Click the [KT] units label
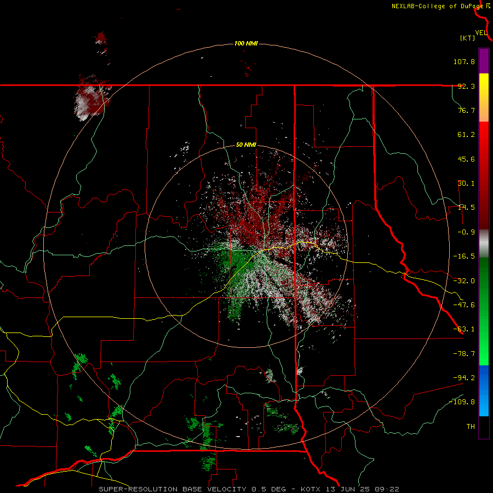 [x=468, y=38]
